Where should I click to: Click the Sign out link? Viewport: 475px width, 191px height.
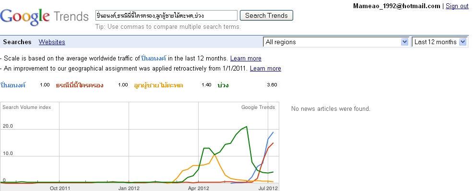click(x=457, y=6)
